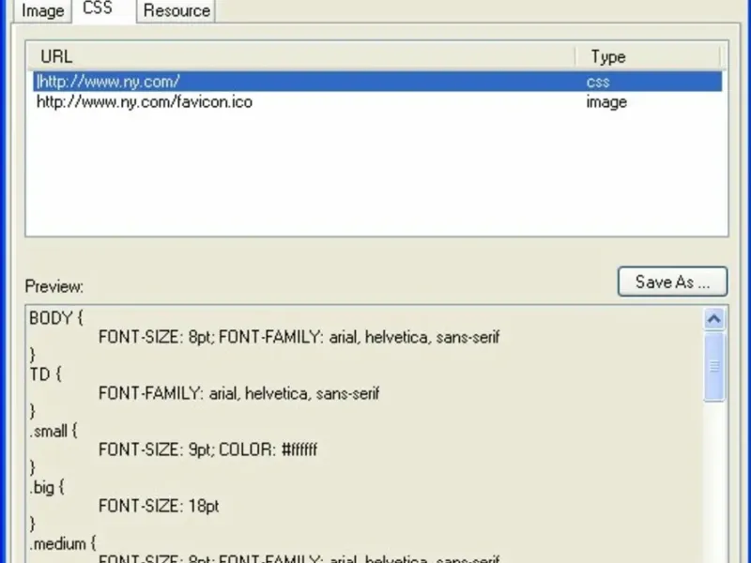Click the 'FONT-SIZE: 9pt; COLOR: #ffffff' line

(207, 449)
